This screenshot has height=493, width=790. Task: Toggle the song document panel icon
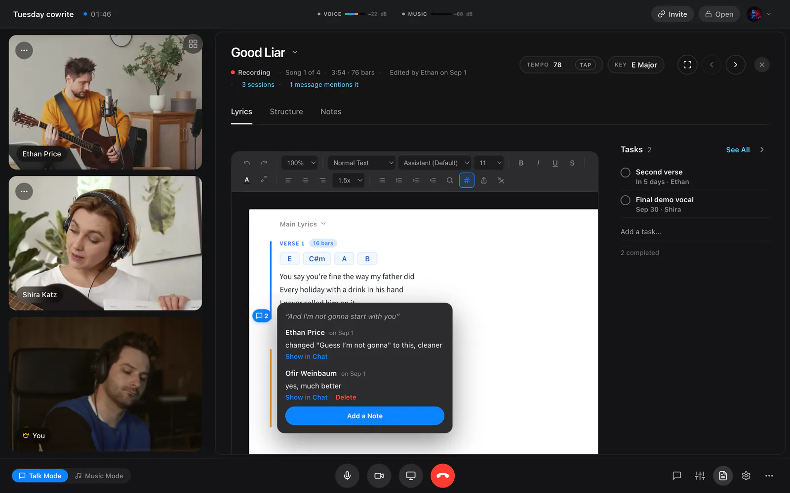pyautogui.click(x=723, y=476)
